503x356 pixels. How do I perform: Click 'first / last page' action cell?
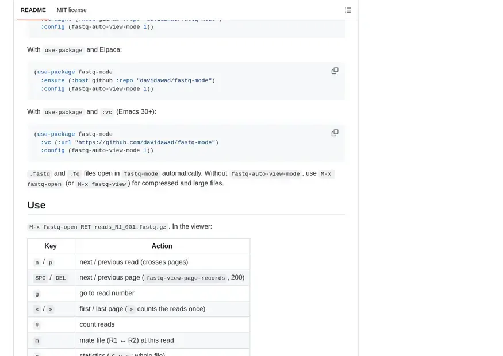pos(162,309)
